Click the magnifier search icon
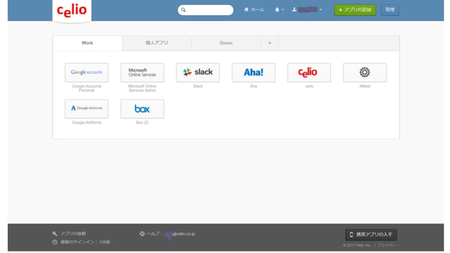The image size is (450, 253). (184, 10)
